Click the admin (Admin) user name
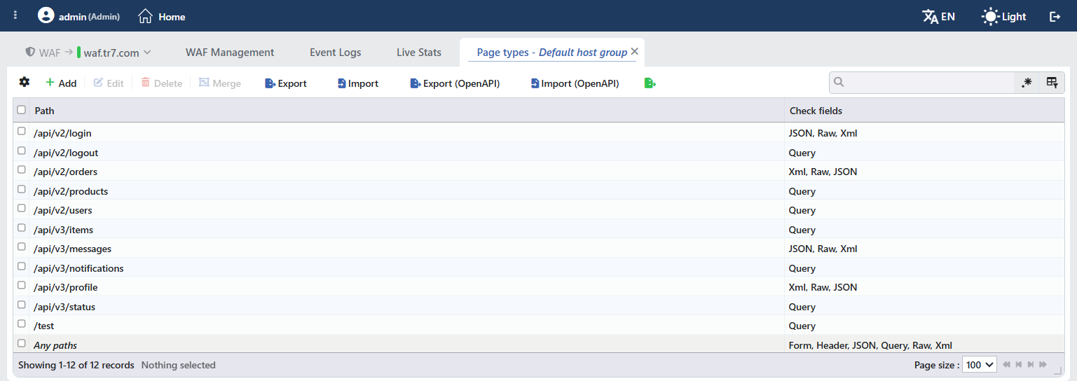This screenshot has height=381, width=1077. coord(89,16)
